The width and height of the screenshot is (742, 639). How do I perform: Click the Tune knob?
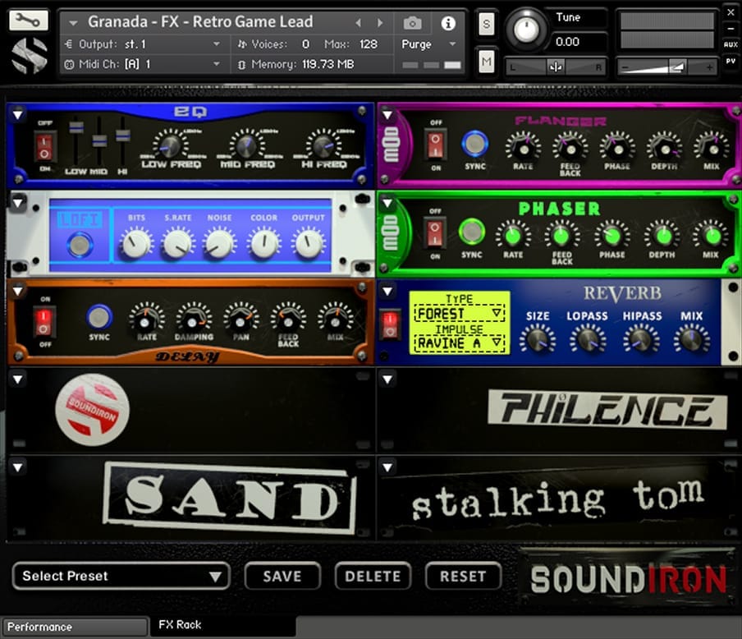pos(525,30)
